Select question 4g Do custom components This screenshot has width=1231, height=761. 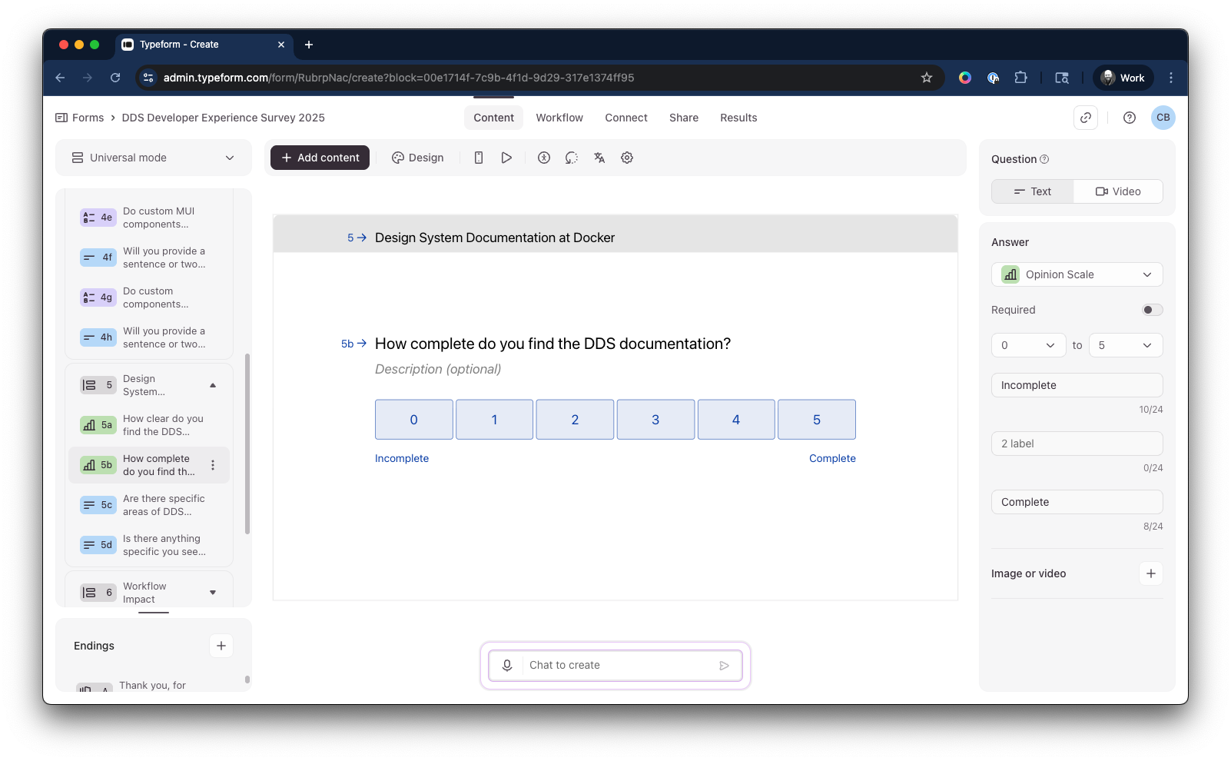(149, 297)
